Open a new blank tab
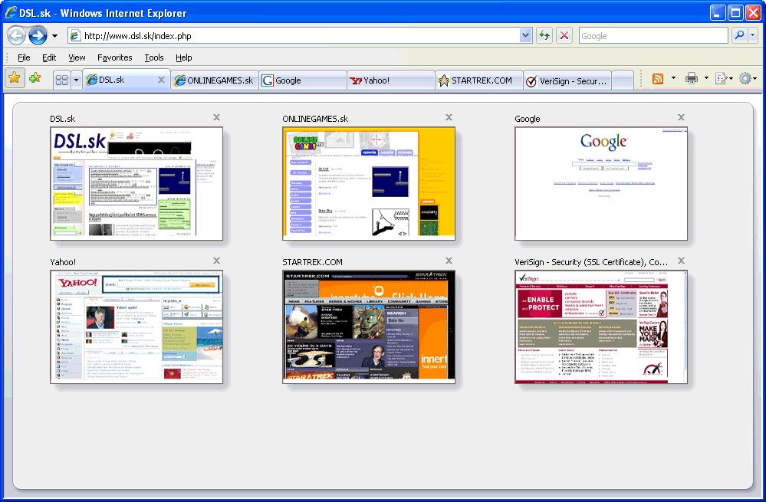766x502 pixels. tap(623, 80)
